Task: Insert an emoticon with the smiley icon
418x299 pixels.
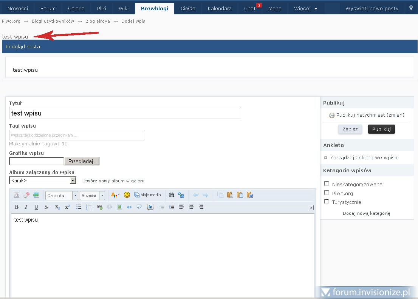Action: tap(127, 195)
